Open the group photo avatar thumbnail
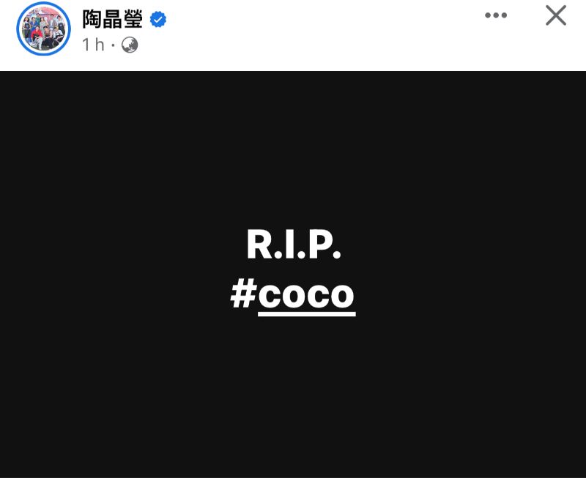 (44, 29)
